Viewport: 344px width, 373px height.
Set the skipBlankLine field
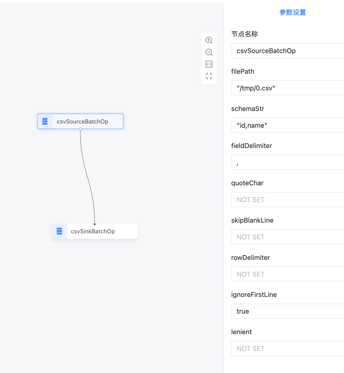click(x=288, y=237)
